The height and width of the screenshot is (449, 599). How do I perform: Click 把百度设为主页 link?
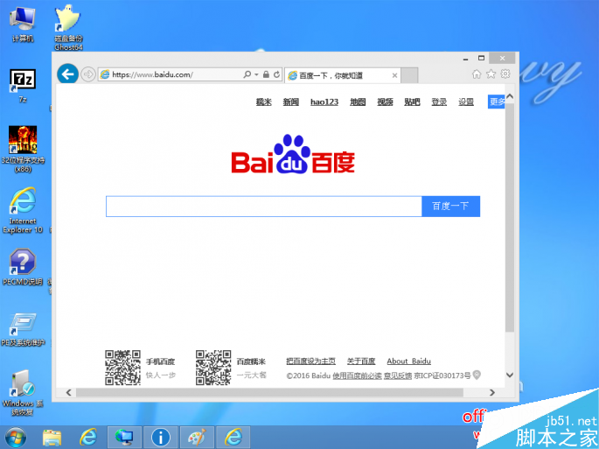click(310, 361)
